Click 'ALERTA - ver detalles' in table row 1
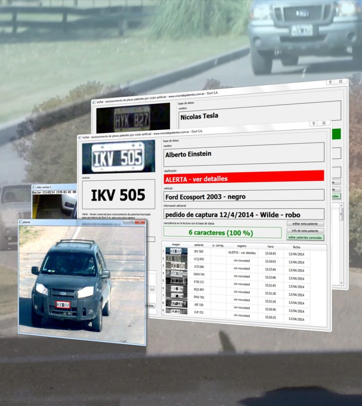 [x=242, y=253]
